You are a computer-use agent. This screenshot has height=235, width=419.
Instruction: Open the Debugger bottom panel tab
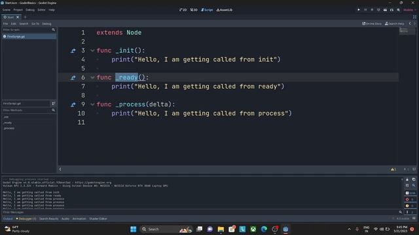[x=26, y=219]
